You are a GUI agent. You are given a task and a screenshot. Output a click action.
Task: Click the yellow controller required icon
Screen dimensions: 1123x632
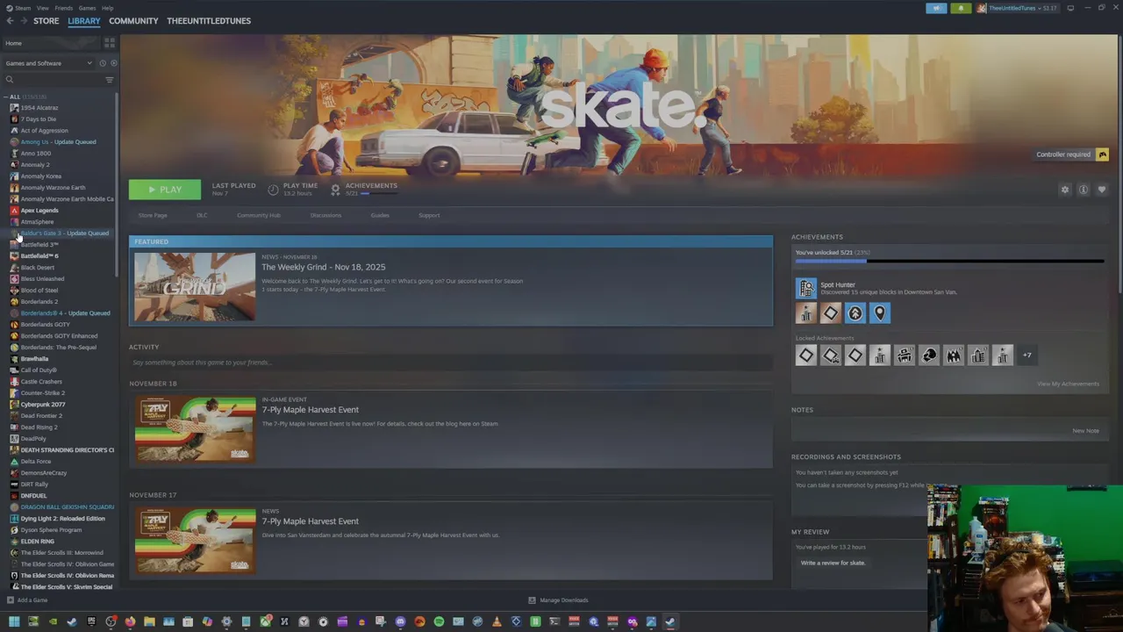1102,154
